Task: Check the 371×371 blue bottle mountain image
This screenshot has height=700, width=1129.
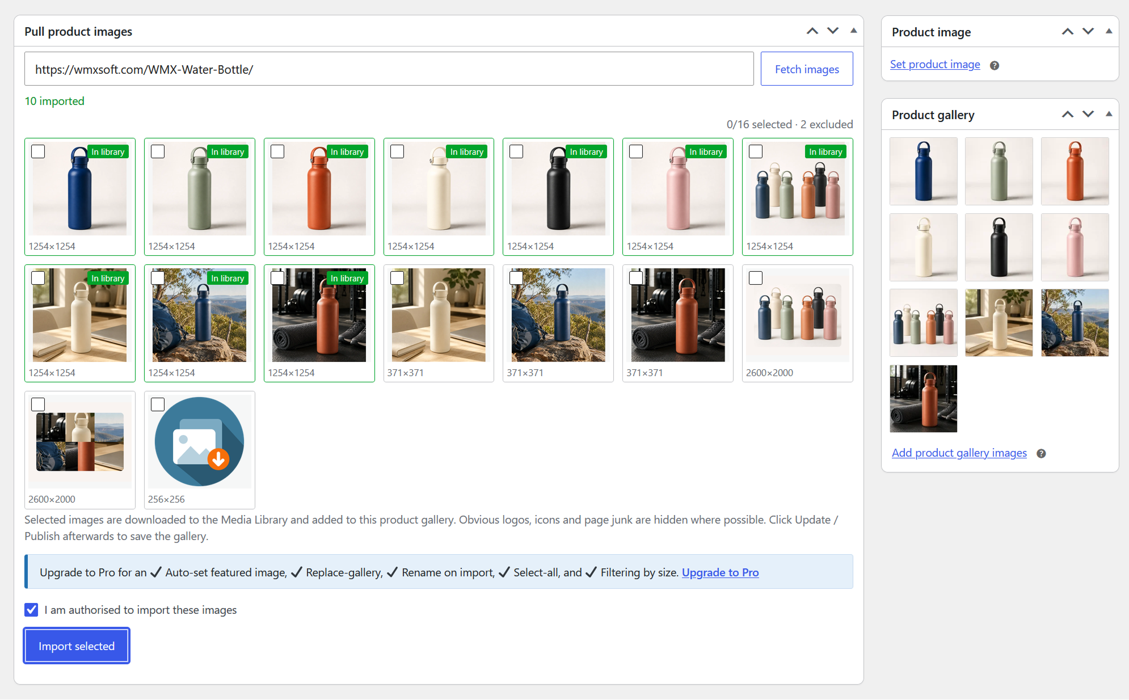Action: click(x=516, y=278)
